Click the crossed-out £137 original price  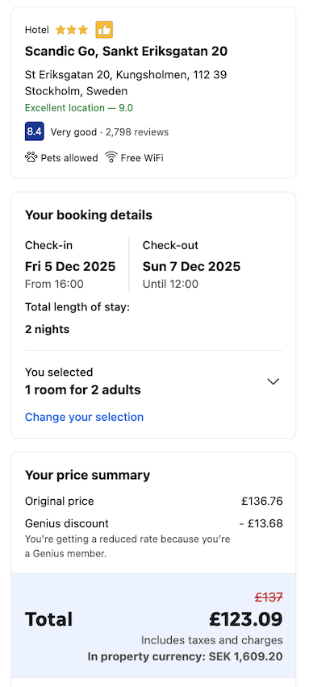(269, 597)
